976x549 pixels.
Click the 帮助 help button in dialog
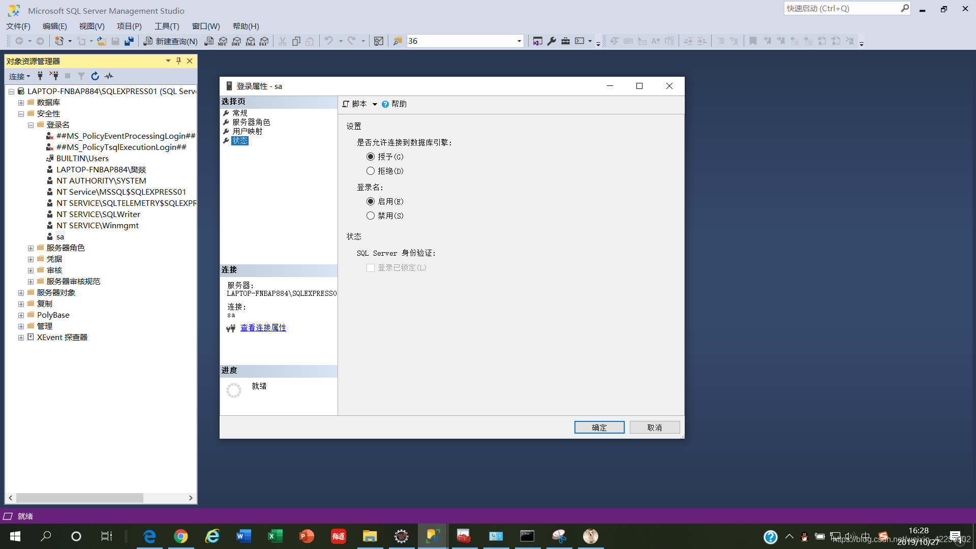point(394,104)
